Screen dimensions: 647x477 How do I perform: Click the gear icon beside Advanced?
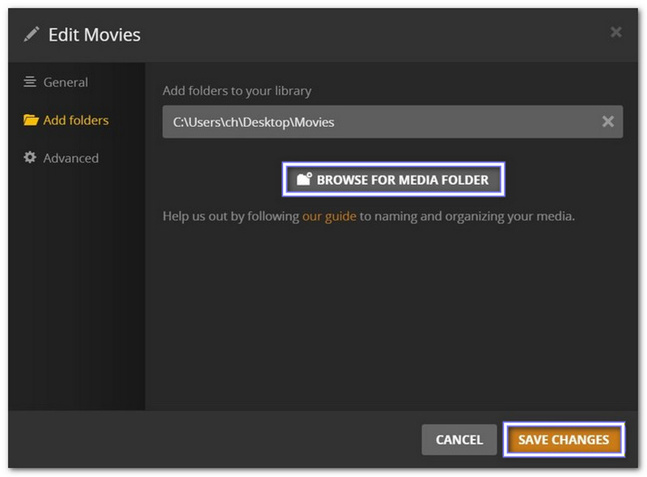click(32, 158)
